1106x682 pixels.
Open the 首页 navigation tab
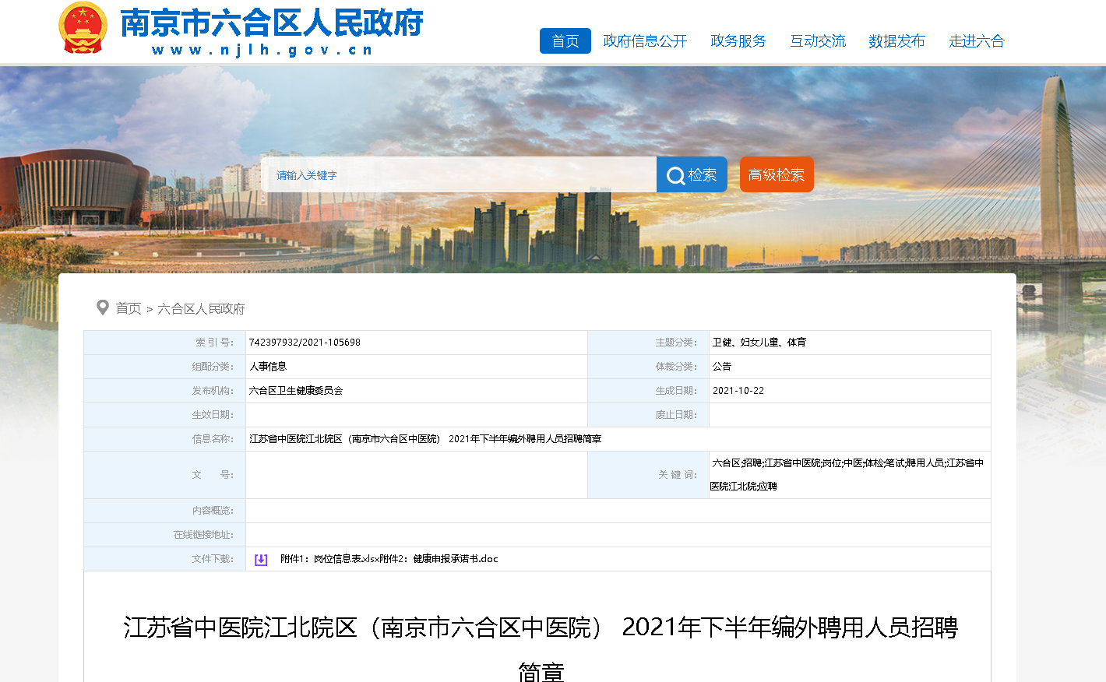coord(565,41)
